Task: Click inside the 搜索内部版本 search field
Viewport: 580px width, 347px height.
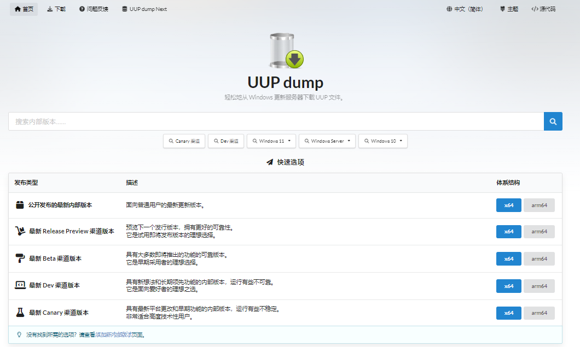Action: 219,121
